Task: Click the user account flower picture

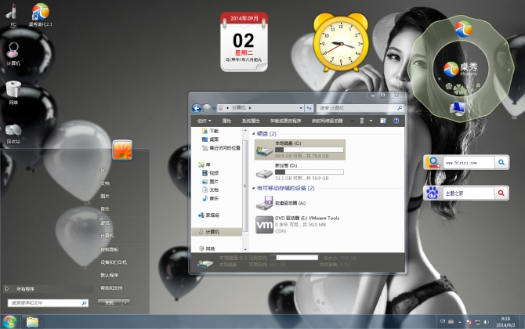Action: [122, 150]
